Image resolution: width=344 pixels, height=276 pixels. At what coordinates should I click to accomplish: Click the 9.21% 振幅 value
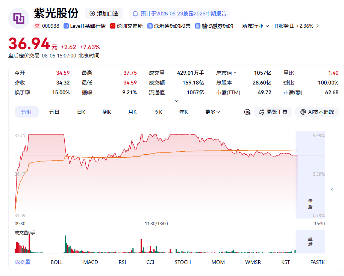[x=129, y=92]
